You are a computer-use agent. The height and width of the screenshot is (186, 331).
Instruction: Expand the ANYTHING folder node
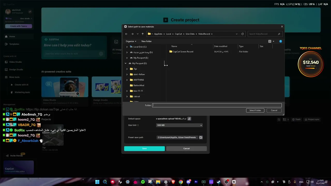(x=127, y=80)
